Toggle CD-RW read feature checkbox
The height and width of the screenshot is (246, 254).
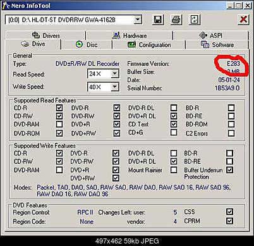59,116
